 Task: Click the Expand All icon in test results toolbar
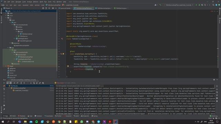[x=21, y=83]
